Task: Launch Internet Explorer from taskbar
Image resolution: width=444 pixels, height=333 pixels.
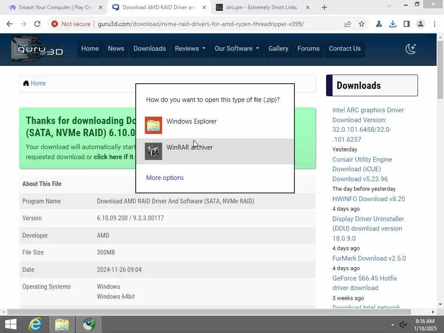Action: (x=36, y=324)
